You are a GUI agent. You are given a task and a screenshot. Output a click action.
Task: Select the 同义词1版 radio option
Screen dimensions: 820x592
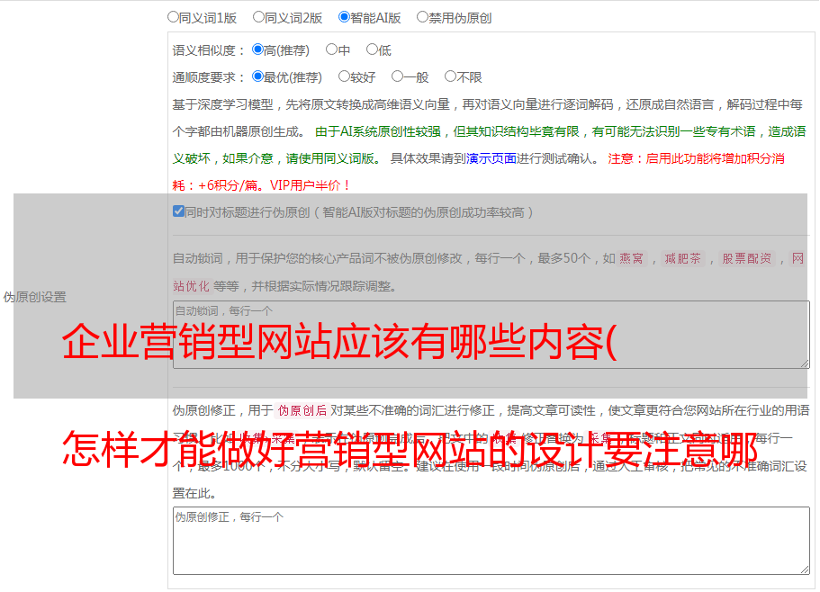(173, 17)
